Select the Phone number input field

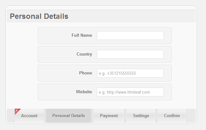[130, 73]
